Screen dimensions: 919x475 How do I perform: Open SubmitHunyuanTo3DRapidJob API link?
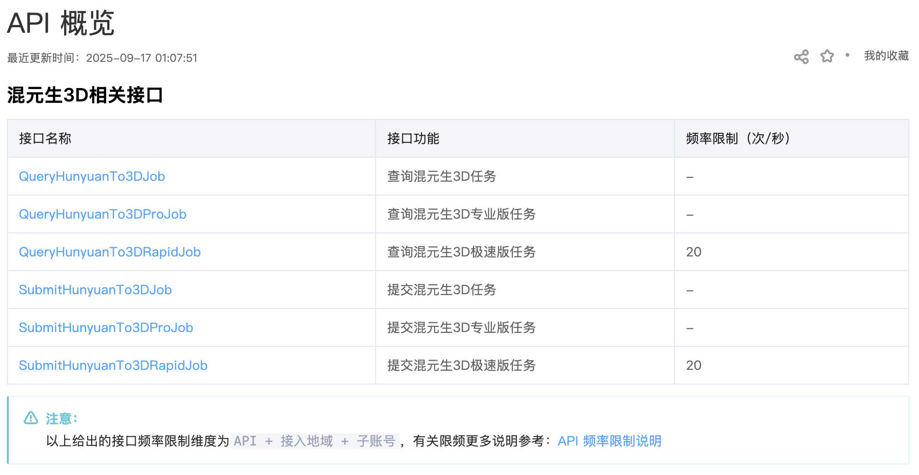113,365
